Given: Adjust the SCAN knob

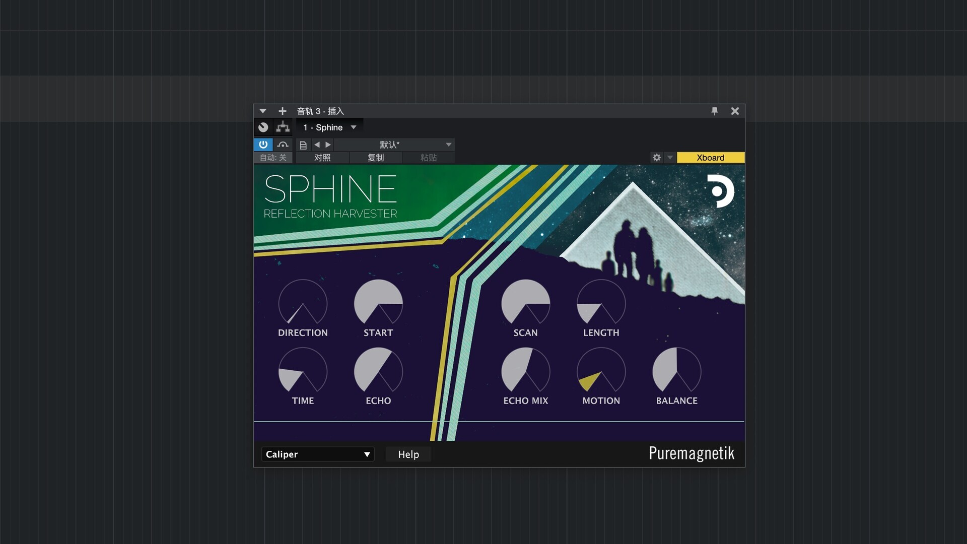Looking at the screenshot, I should tap(525, 302).
